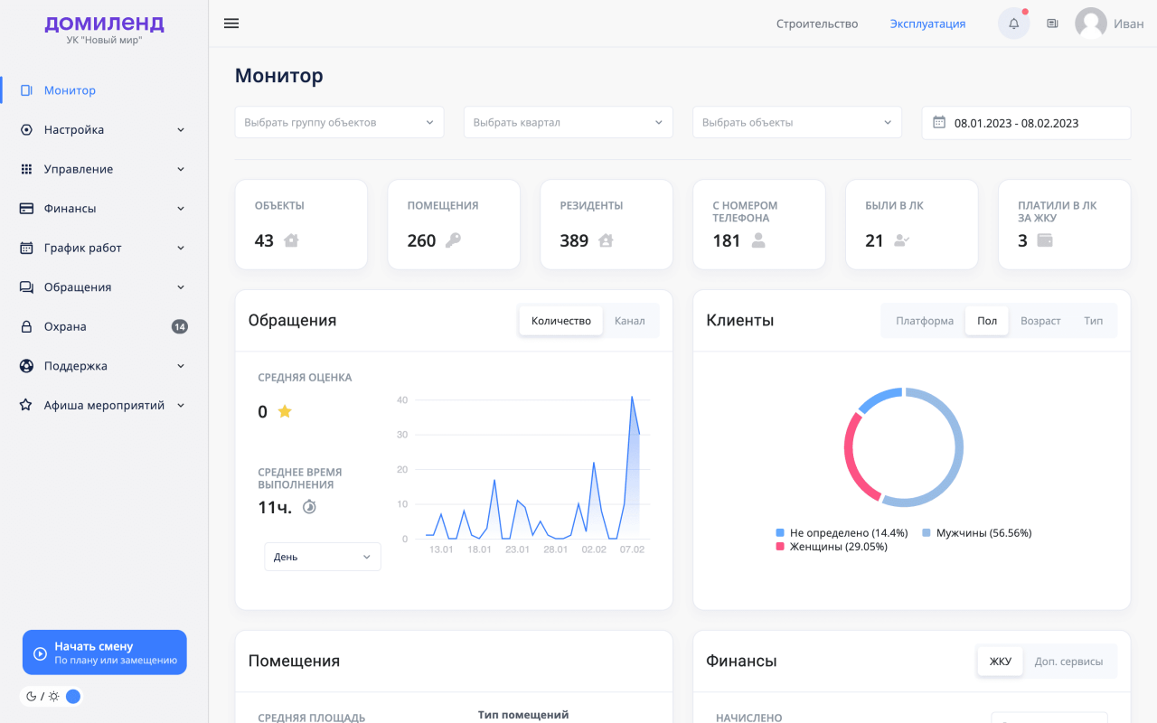Viewport: 1157px width, 723px height.
Task: Open Финансы card icon in sidebar
Action: 26,208
